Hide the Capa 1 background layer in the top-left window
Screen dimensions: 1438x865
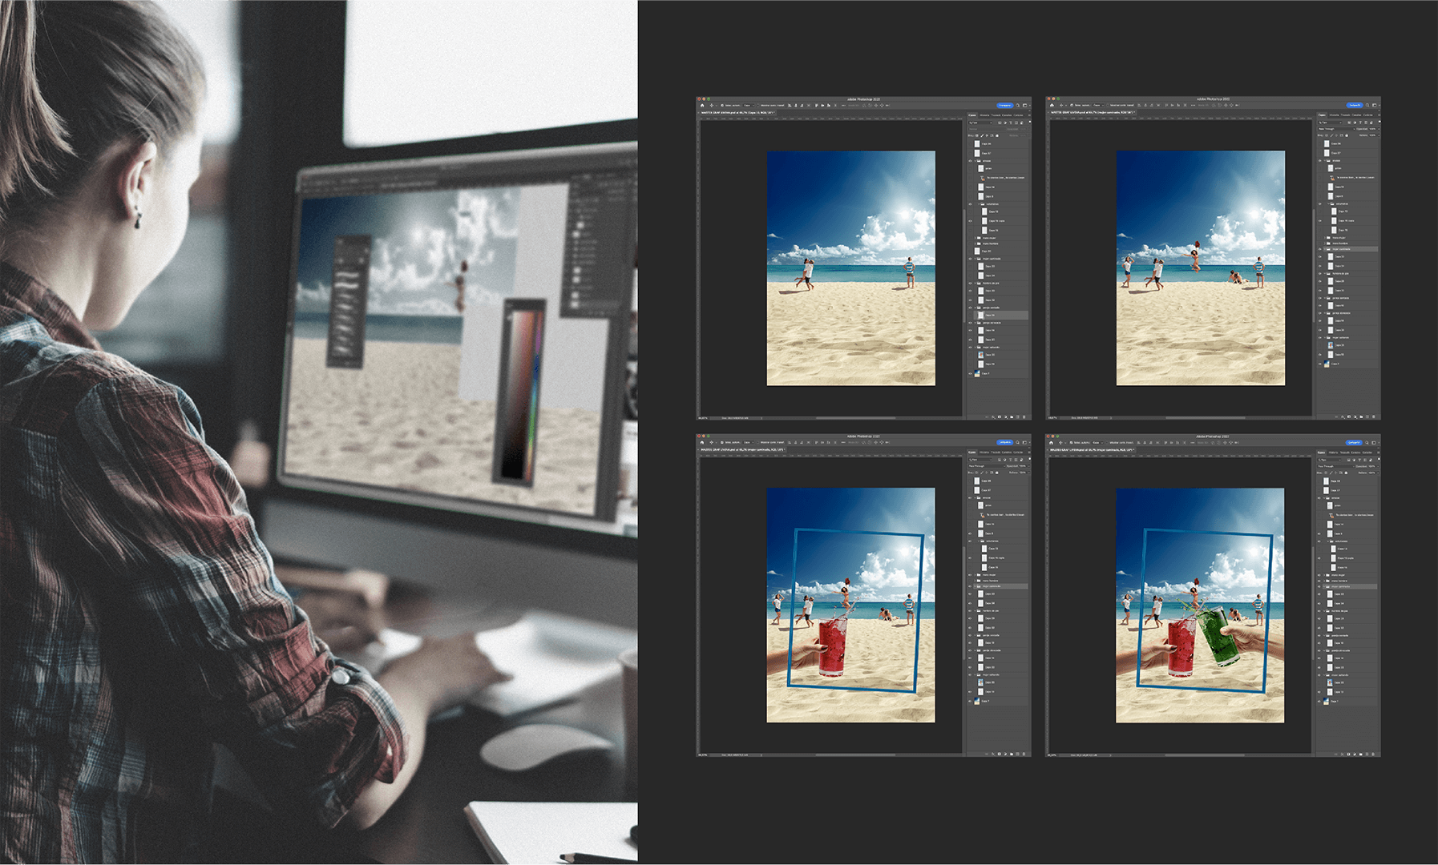tap(970, 373)
